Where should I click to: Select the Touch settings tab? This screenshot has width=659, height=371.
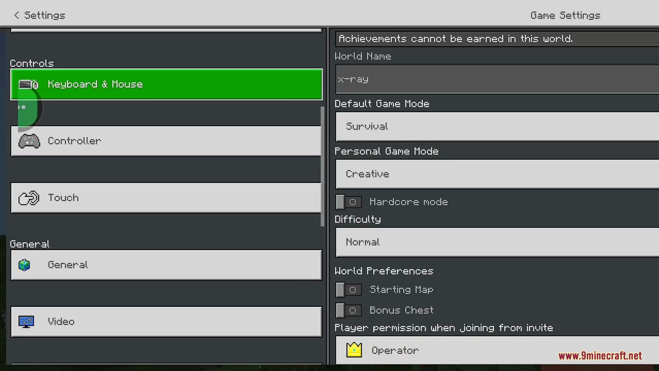coord(166,198)
